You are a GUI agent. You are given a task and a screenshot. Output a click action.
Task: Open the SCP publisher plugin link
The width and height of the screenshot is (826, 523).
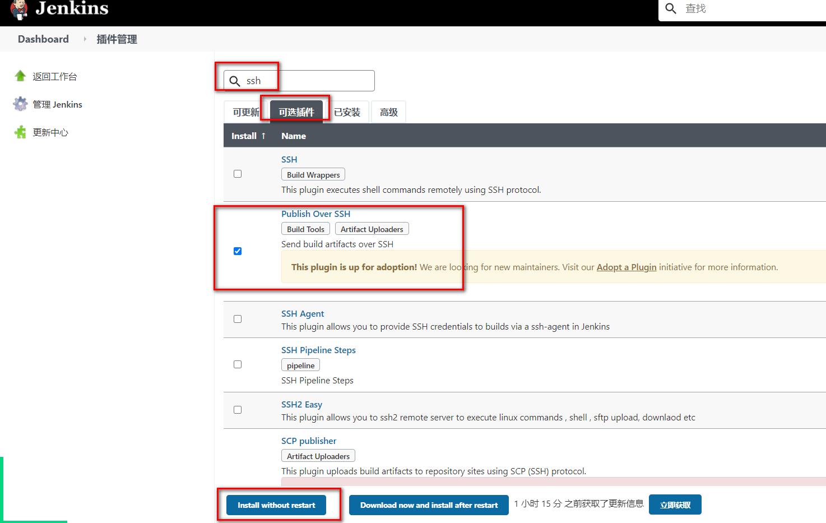[x=309, y=441]
